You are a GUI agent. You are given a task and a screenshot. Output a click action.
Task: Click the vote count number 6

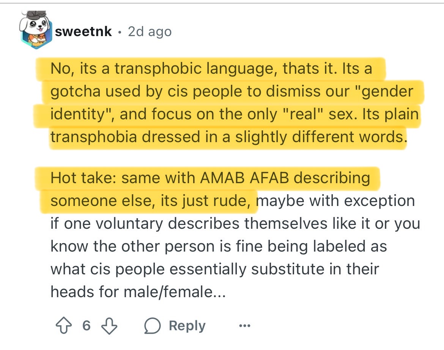click(87, 325)
